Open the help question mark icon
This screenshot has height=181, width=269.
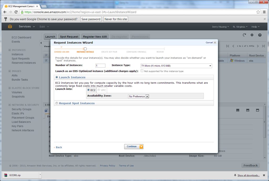(260, 35)
